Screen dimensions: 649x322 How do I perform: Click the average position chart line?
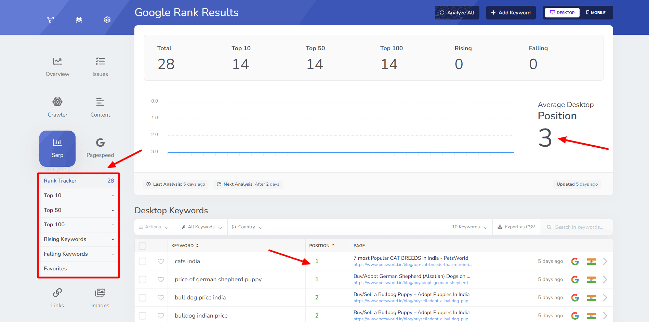[x=341, y=152]
